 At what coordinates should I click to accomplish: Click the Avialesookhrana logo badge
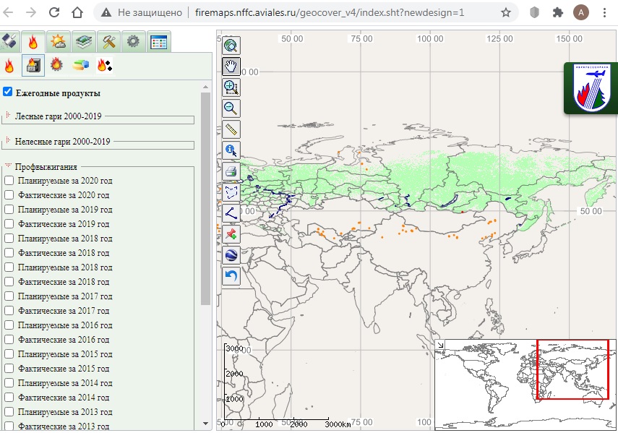(x=591, y=87)
